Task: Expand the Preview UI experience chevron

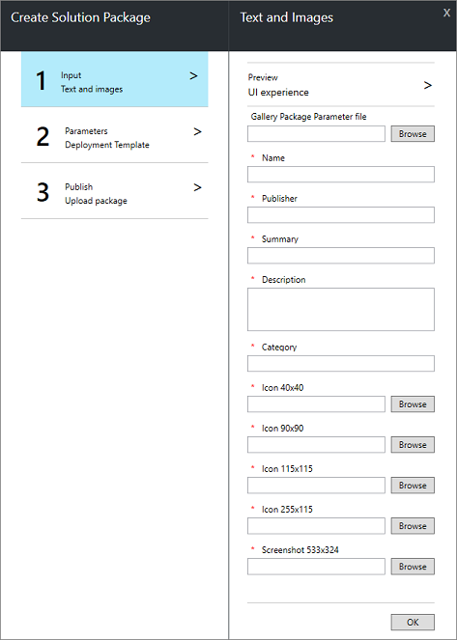Action: [428, 85]
